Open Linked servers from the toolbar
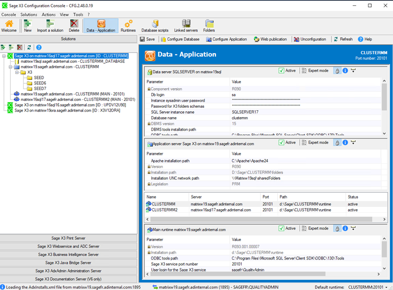The image size is (393, 290). pyautogui.click(x=185, y=25)
